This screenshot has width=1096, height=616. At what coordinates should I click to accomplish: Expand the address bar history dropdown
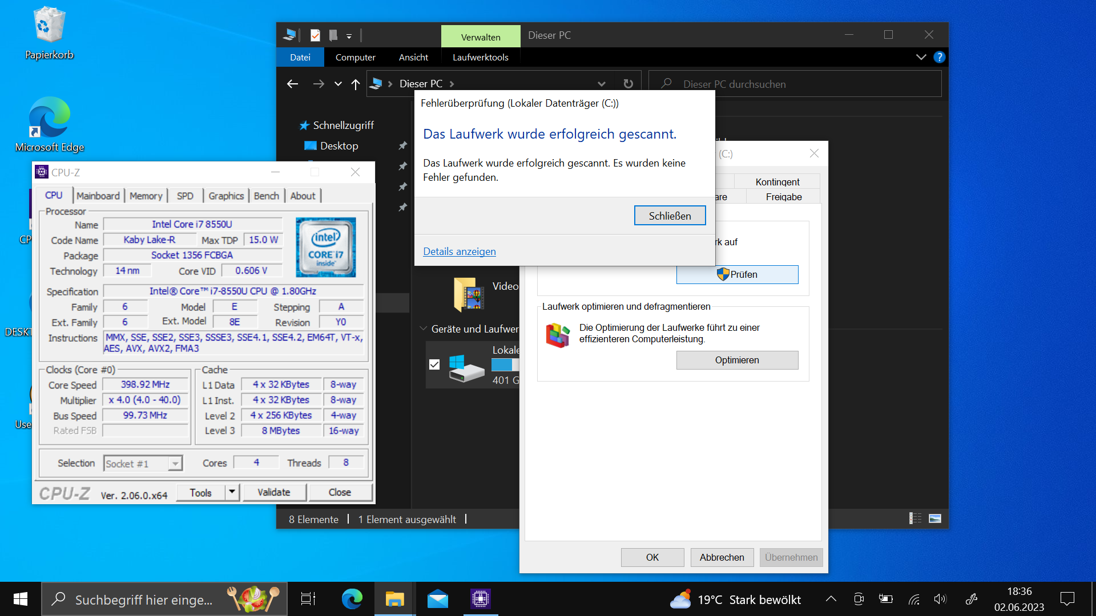(601, 84)
